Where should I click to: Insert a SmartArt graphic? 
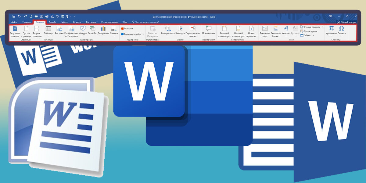click(92, 30)
